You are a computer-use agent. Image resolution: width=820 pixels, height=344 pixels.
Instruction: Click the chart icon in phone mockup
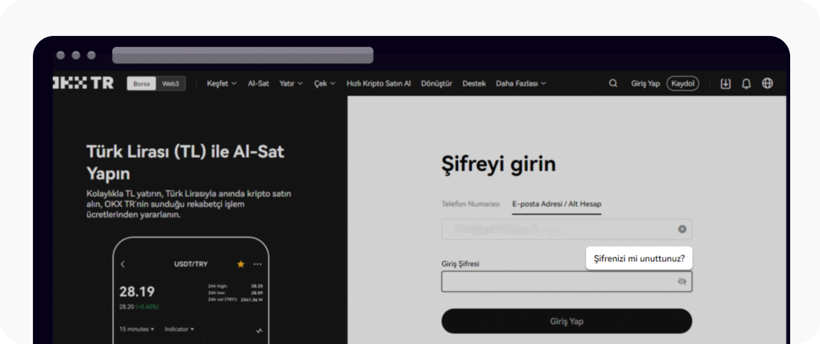click(259, 331)
